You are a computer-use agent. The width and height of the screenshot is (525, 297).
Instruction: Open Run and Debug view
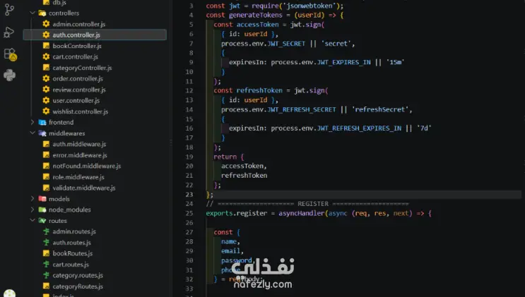[x=9, y=32]
